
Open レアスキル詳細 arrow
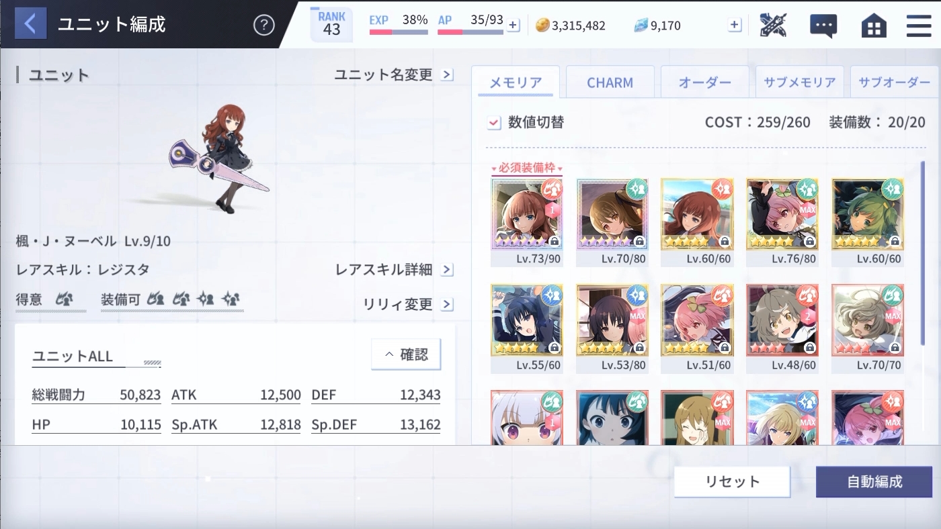(x=447, y=270)
